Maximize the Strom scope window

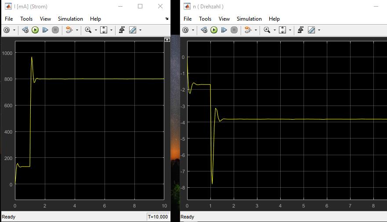click(x=140, y=6)
